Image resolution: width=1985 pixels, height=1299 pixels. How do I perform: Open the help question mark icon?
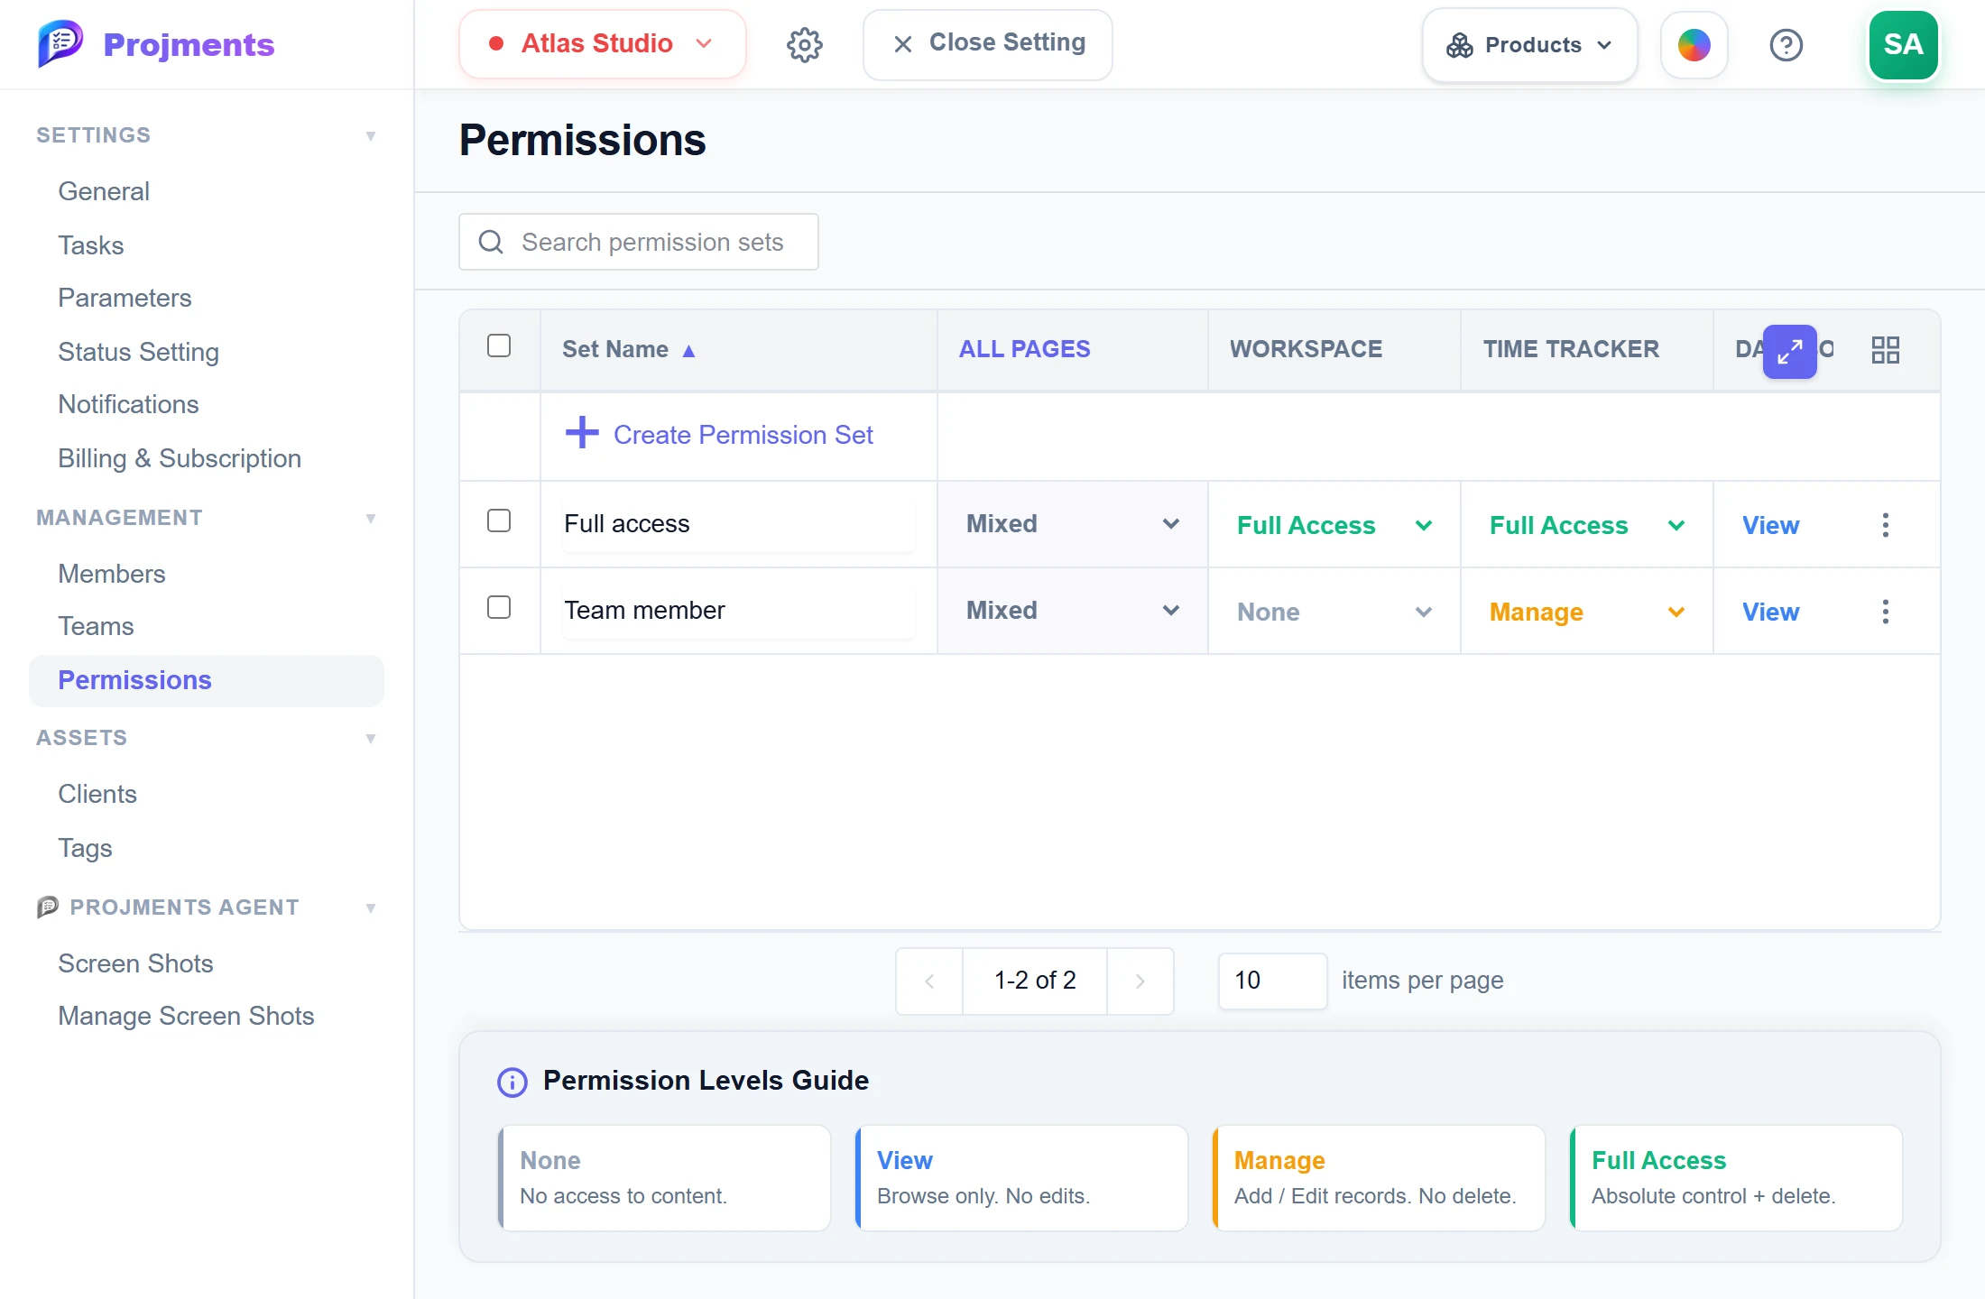click(1786, 45)
